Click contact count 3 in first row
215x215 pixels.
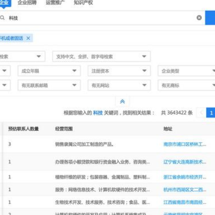pos(10,144)
